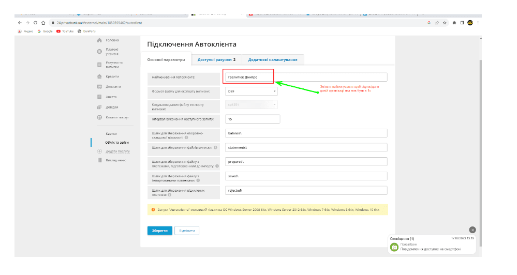
Task: Click the browser page reload icon
Action: click(35, 23)
